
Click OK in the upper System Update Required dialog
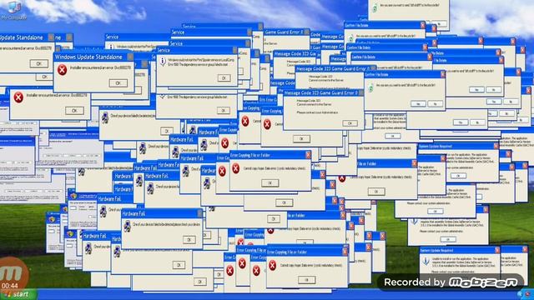(x=458, y=176)
